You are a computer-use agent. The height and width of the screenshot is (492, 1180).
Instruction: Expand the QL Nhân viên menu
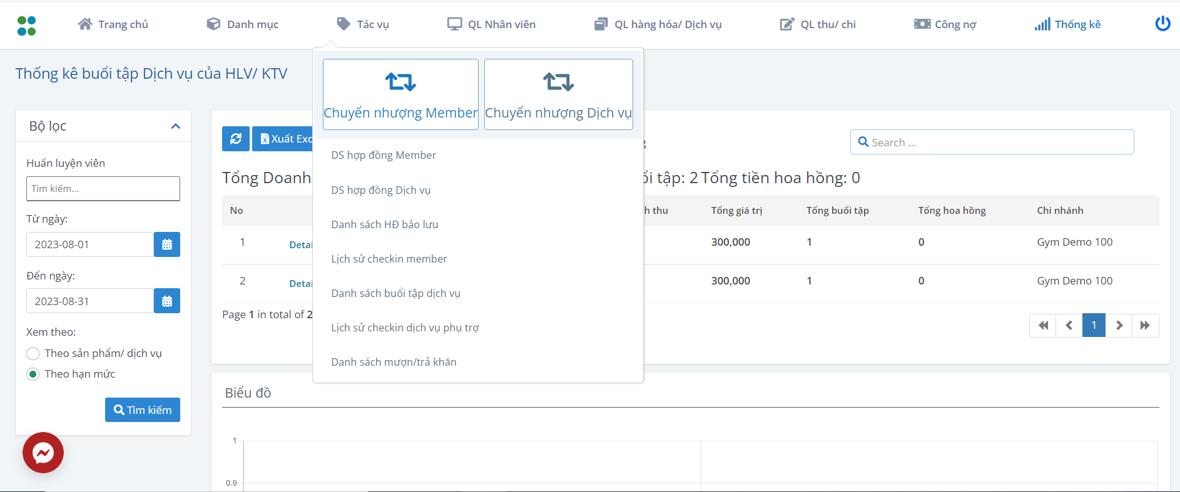[x=492, y=24]
